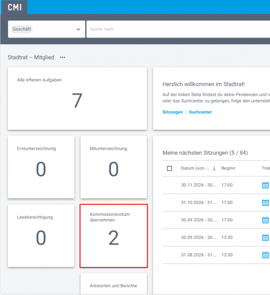Follow the Suchcenter link
Screen dimensions: 270x295
coord(200,112)
